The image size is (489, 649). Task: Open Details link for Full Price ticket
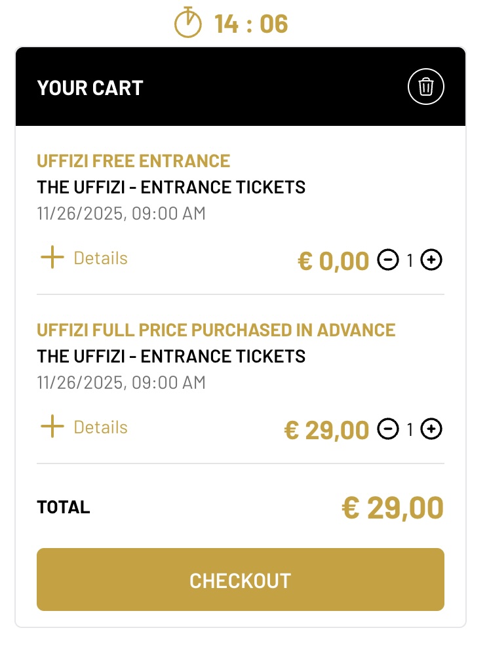pos(100,427)
